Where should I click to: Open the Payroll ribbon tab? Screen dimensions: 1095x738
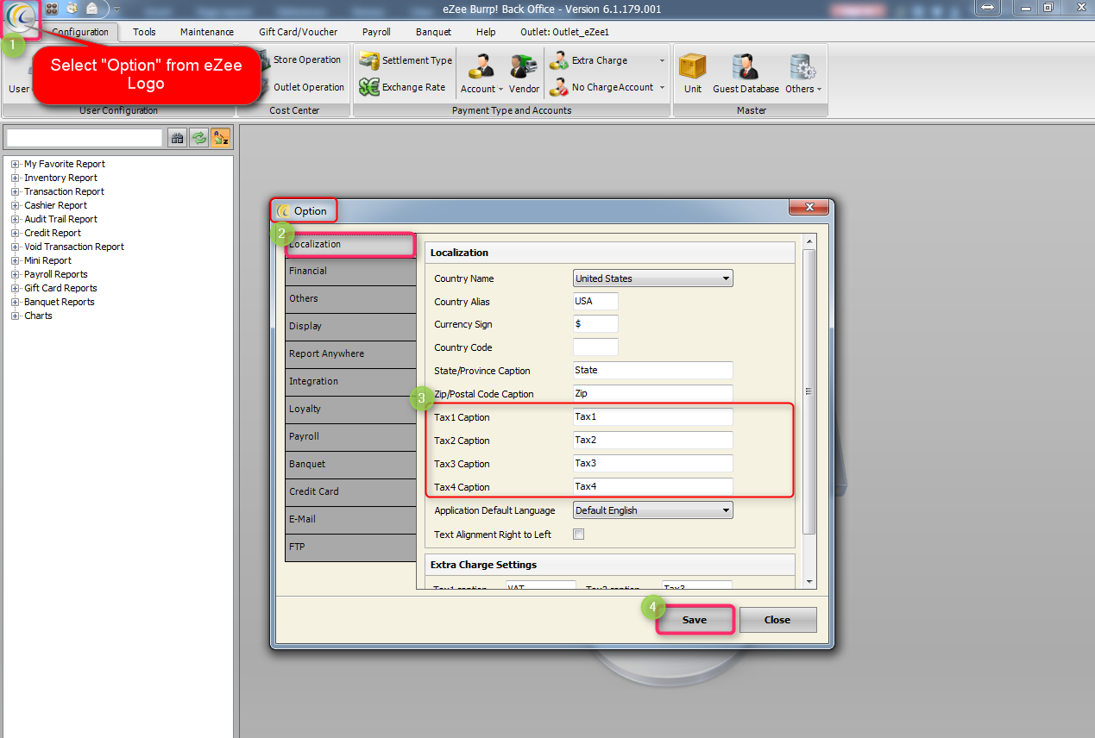coord(376,32)
